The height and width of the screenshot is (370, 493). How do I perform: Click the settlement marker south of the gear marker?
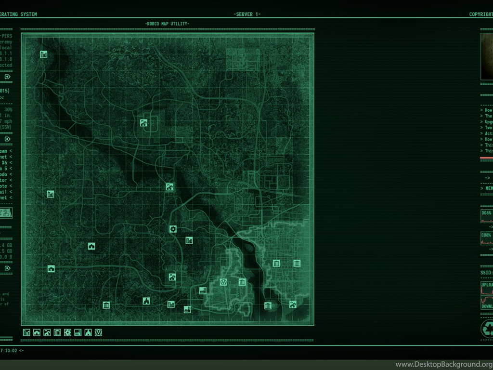tap(172, 277)
